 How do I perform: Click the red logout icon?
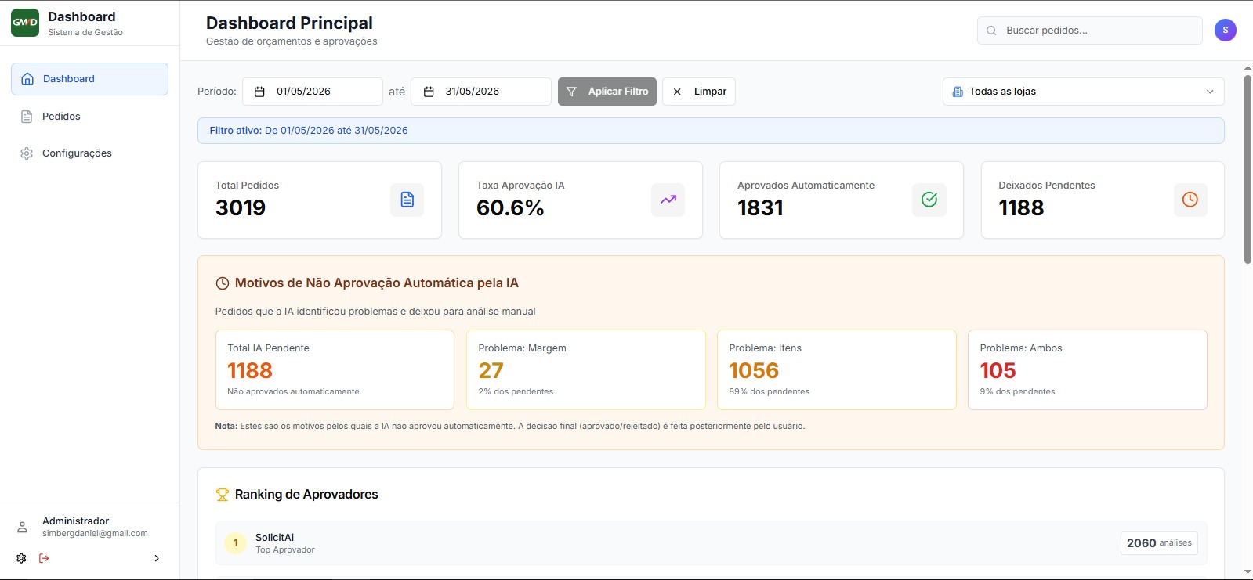pyautogui.click(x=44, y=558)
